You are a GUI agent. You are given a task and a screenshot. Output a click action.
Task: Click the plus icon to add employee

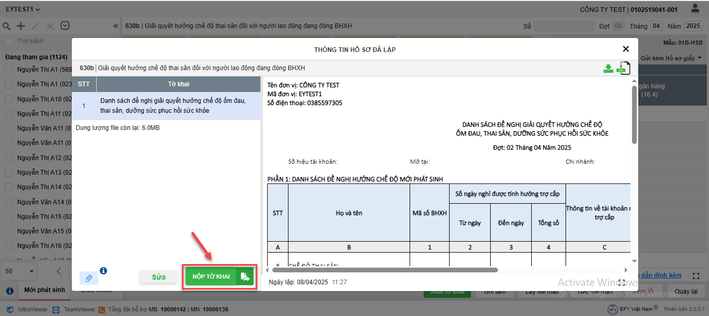[21, 26]
